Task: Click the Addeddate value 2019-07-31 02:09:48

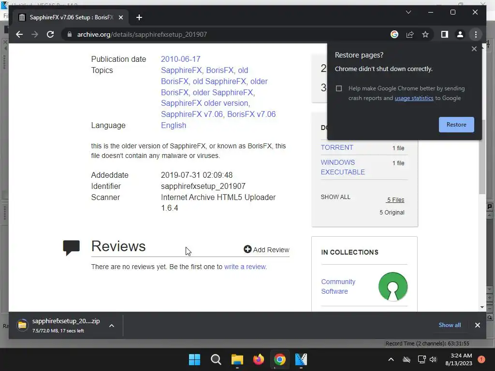Action: pyautogui.click(x=197, y=175)
